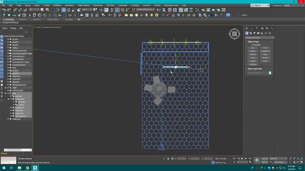Toggle visibility of CoronaCamera001

pos(8,51)
